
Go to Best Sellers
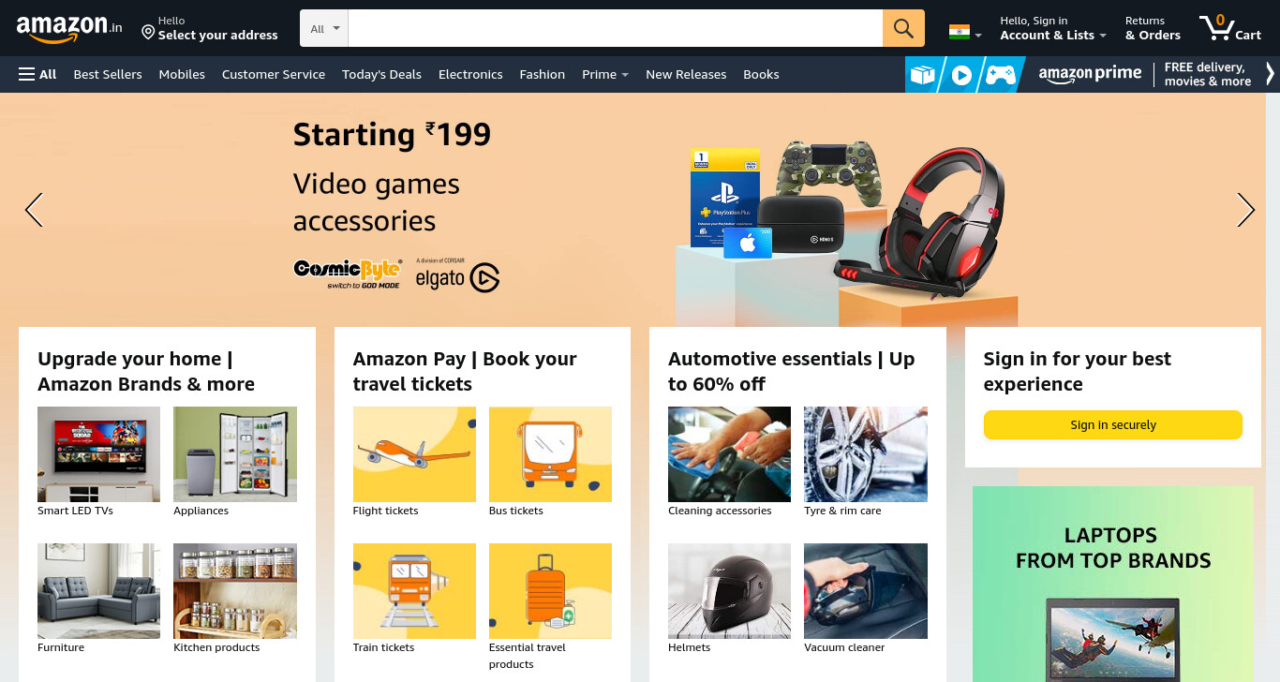click(108, 74)
